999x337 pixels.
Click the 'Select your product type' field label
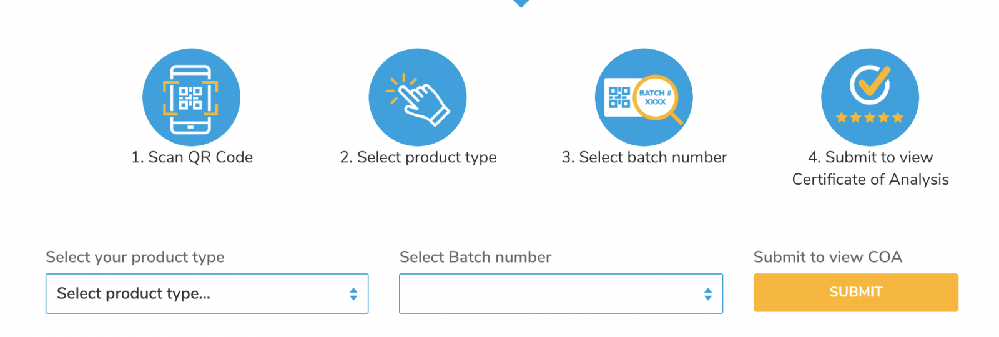(x=135, y=257)
